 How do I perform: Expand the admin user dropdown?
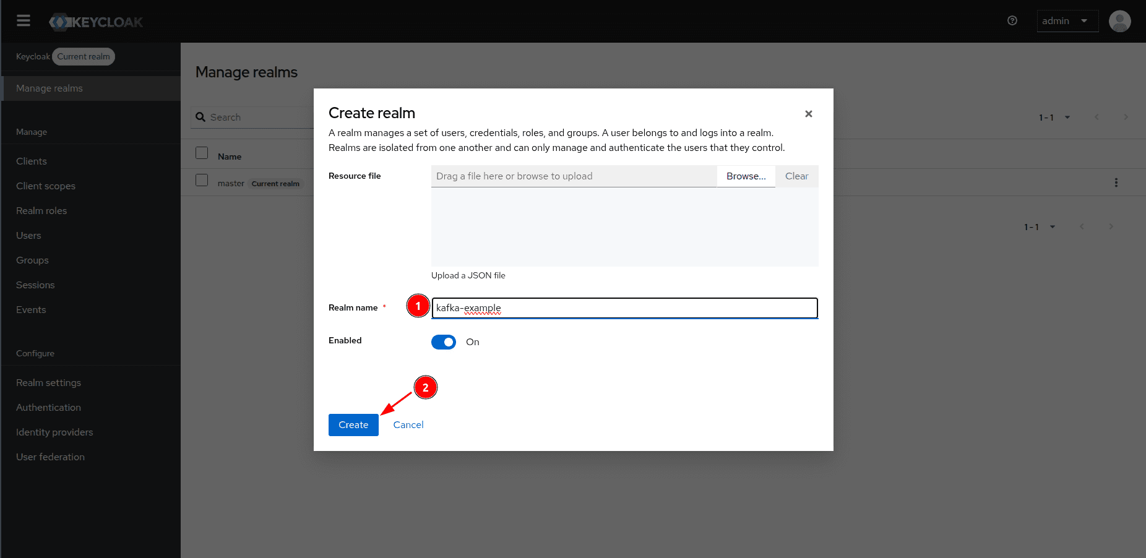coord(1067,21)
